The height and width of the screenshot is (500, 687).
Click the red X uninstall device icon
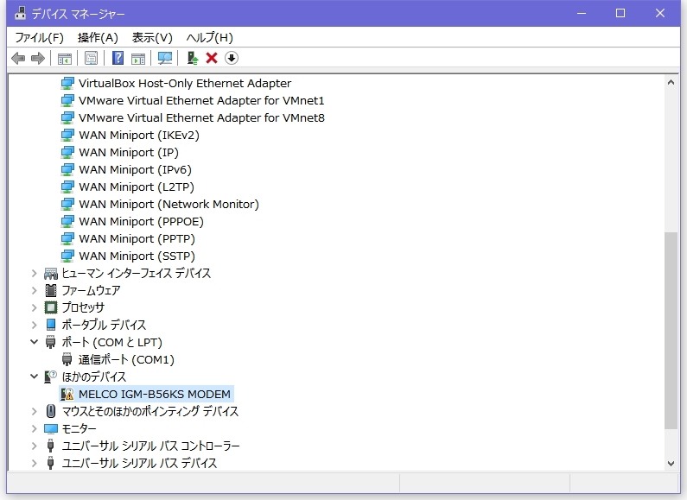[x=212, y=58]
